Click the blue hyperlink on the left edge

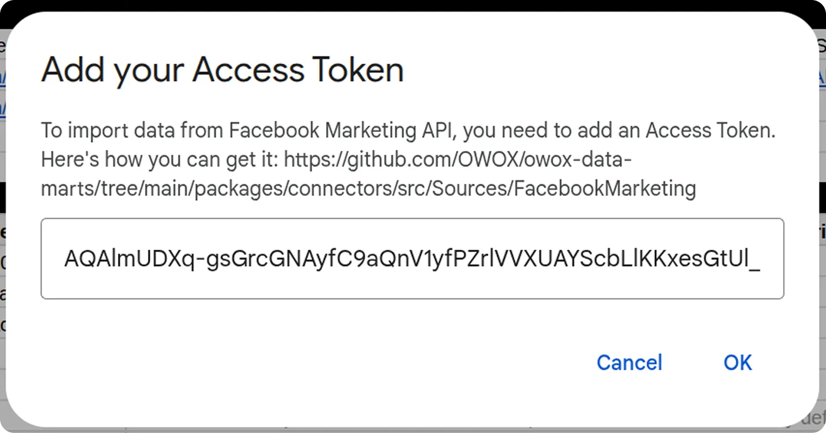[3, 78]
